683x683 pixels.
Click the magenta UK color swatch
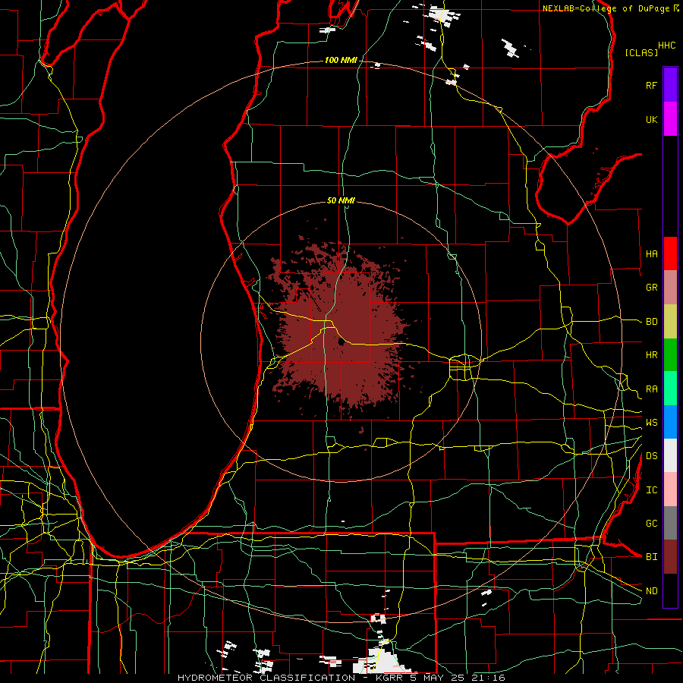point(670,118)
